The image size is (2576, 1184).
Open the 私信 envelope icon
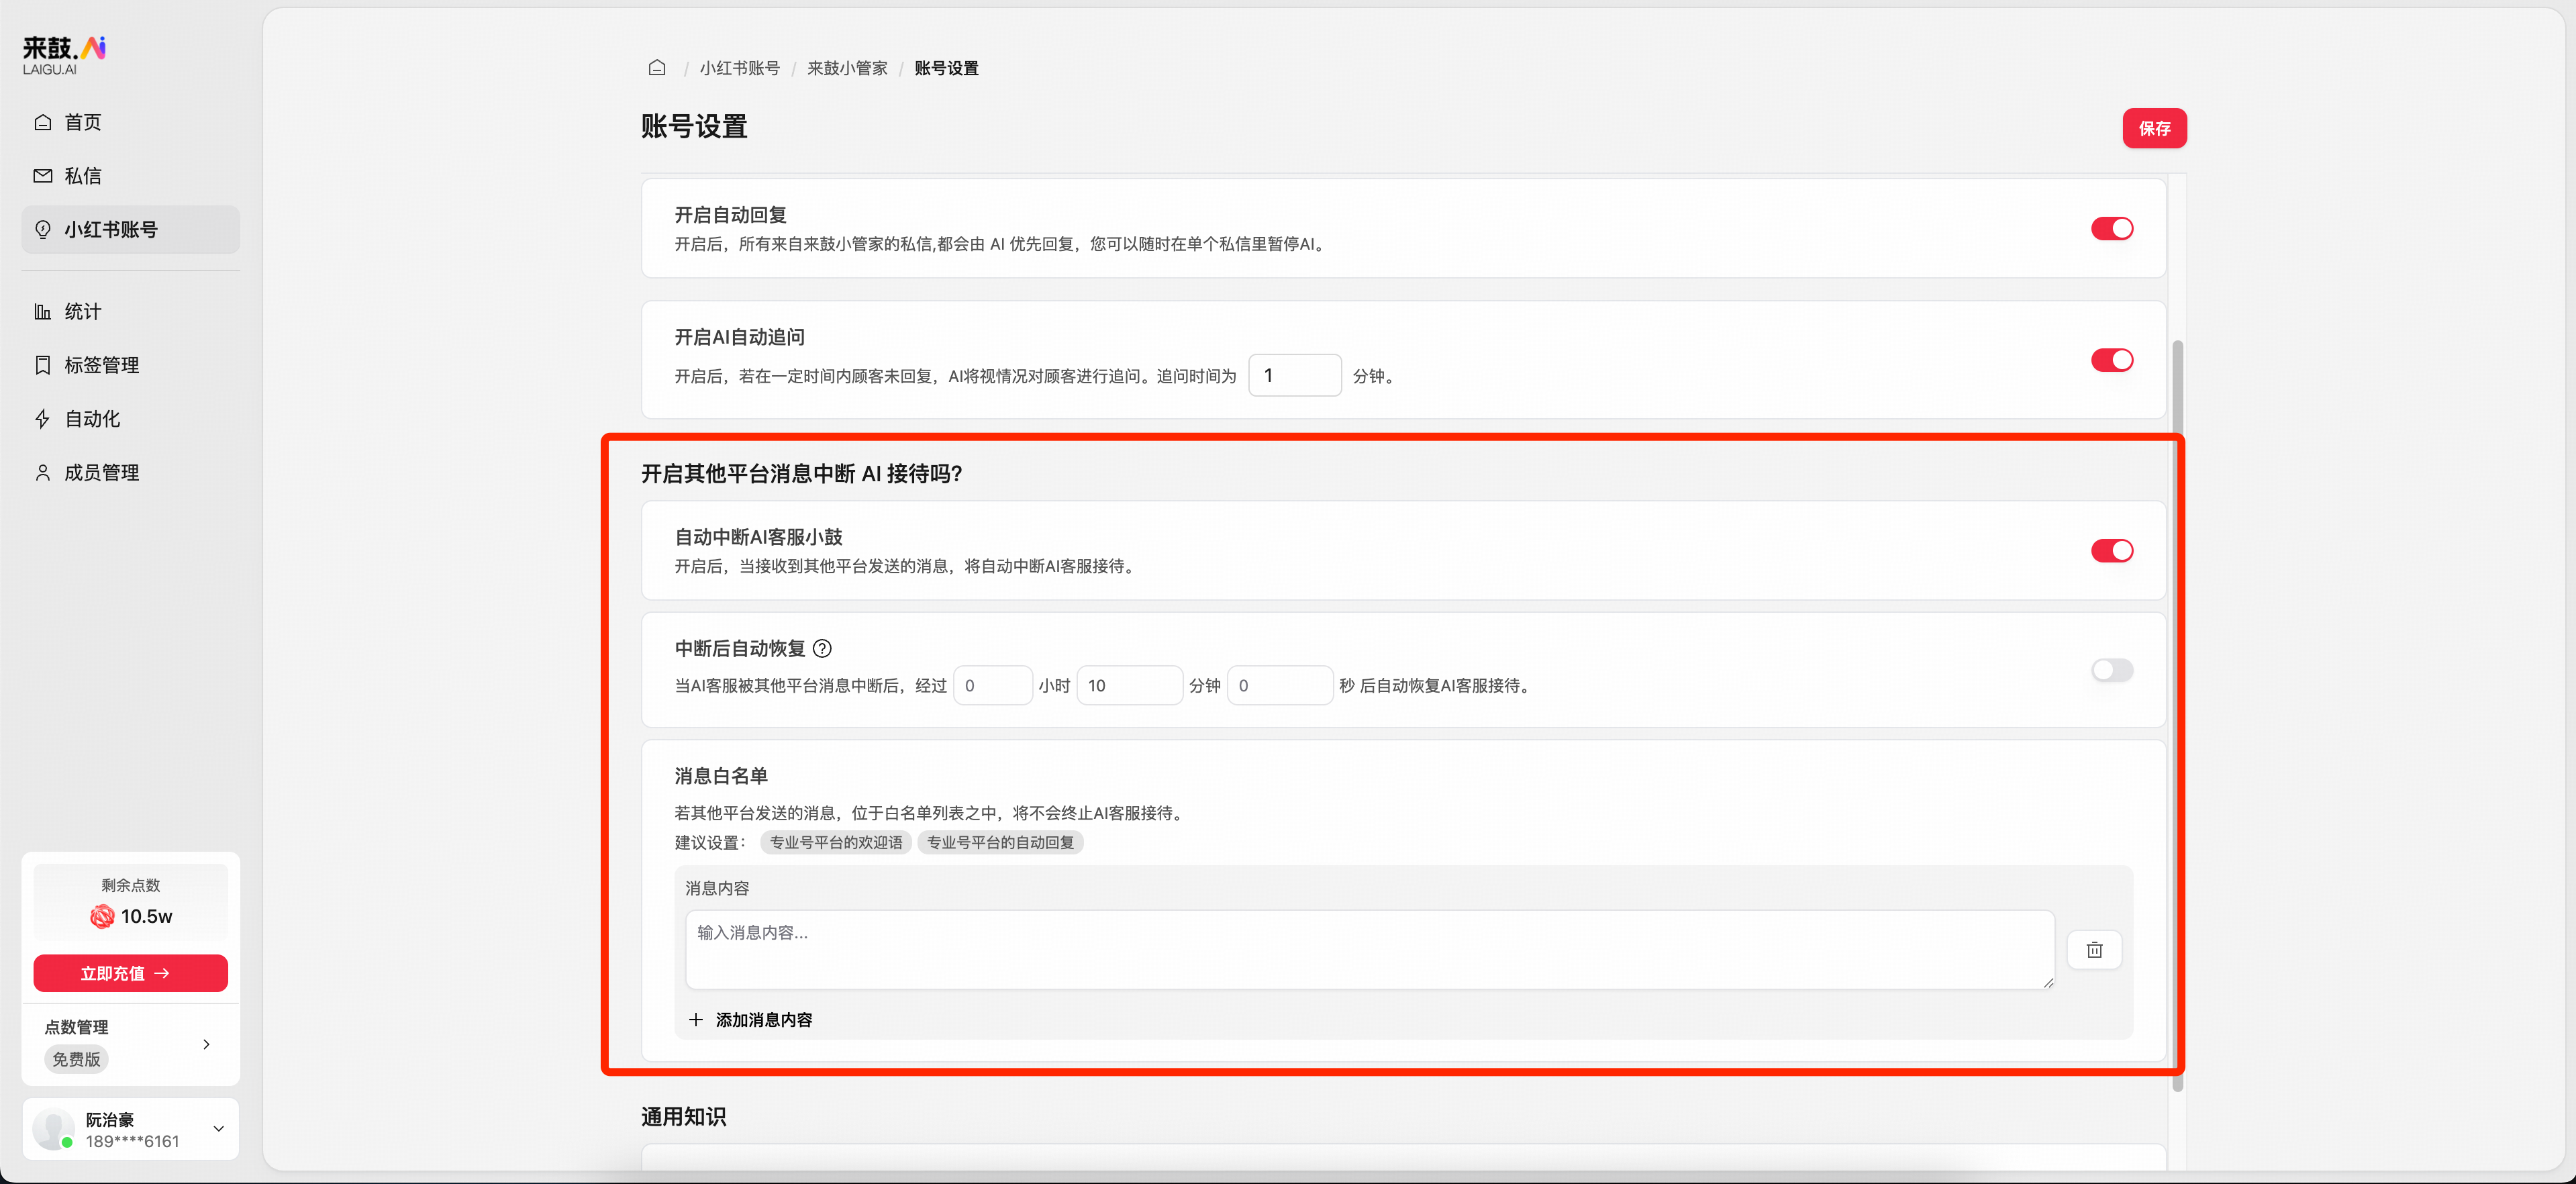coord(42,175)
